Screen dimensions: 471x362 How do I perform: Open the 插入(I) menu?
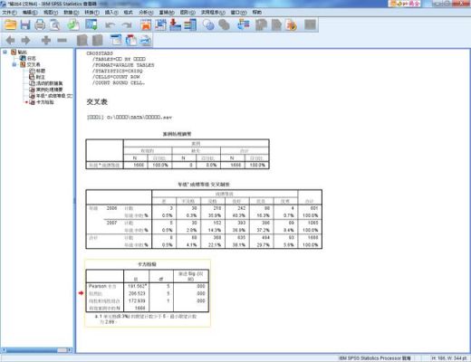pos(111,13)
